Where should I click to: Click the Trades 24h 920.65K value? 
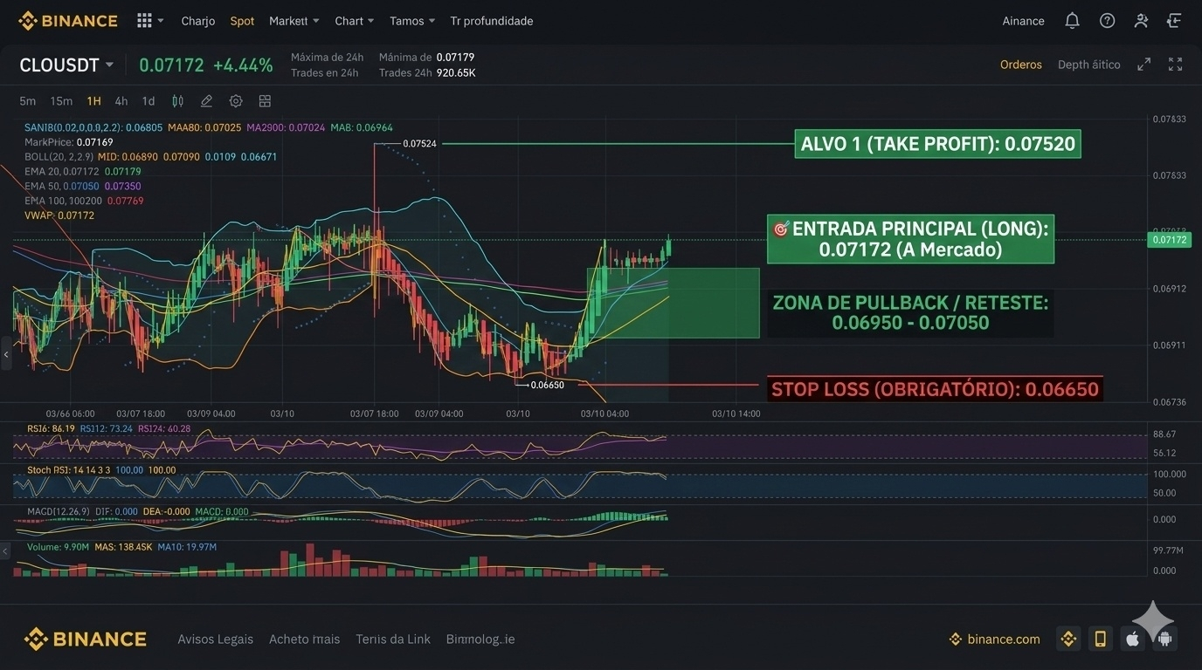coord(456,73)
